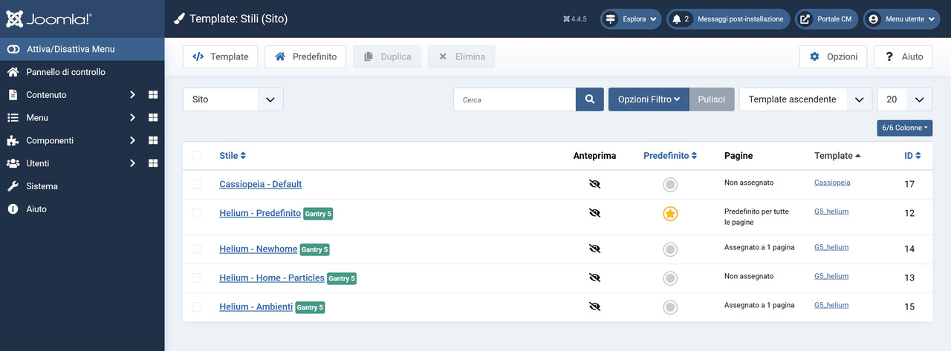
Task: Click the Pulisci button
Action: pos(712,99)
